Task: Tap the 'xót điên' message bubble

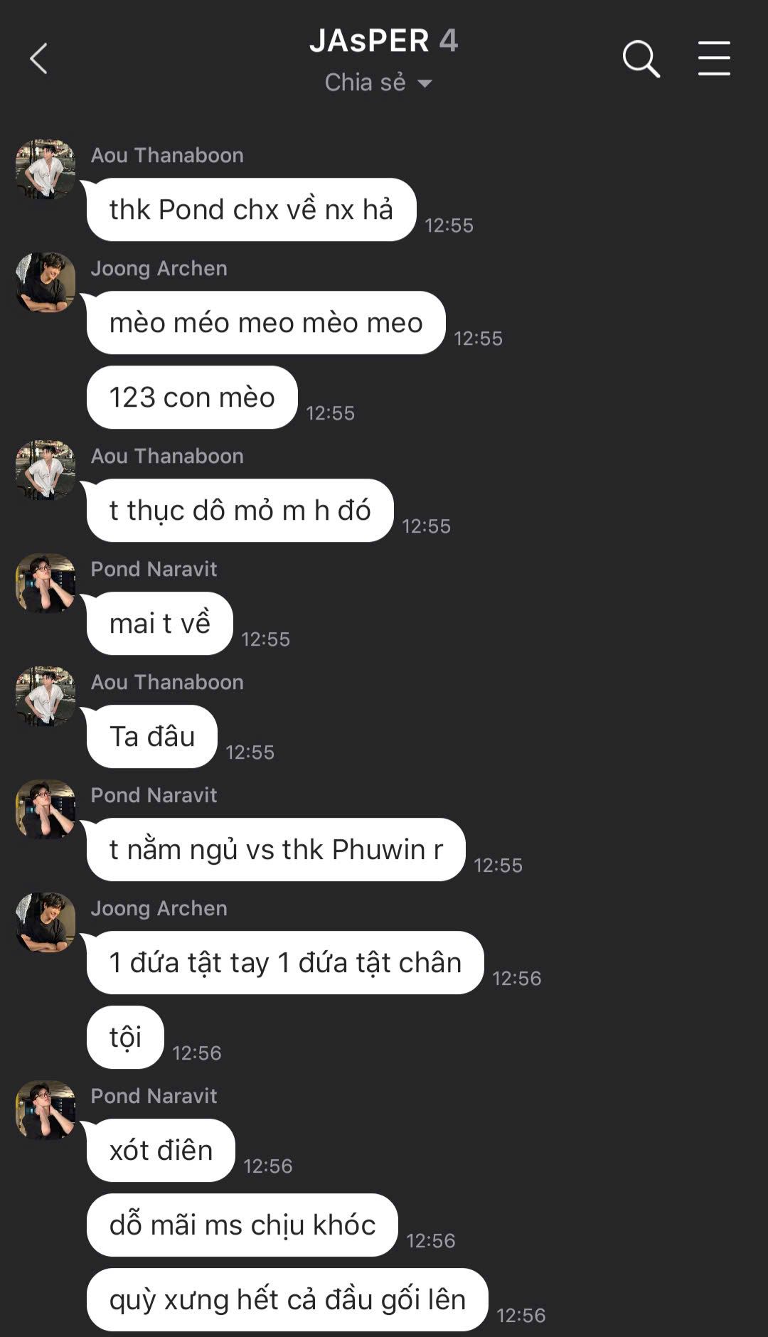Action: tap(161, 1151)
